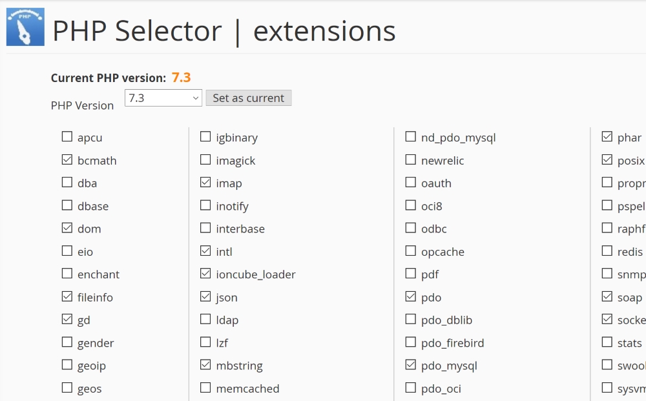Disable the imap extension
646x401 pixels.
[205, 182]
